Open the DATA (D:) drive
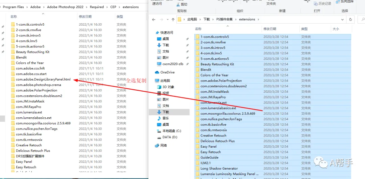The height and width of the screenshot is (179, 365). (167, 137)
